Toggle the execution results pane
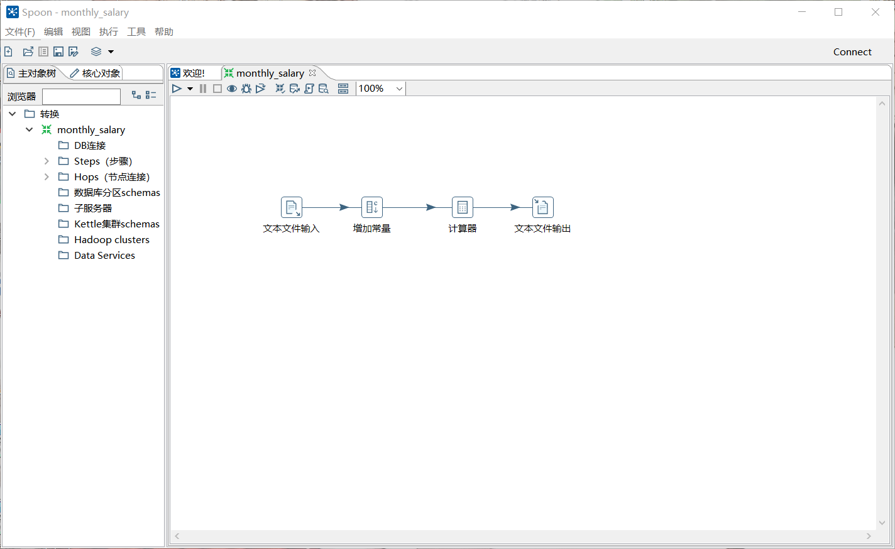 pyautogui.click(x=343, y=89)
